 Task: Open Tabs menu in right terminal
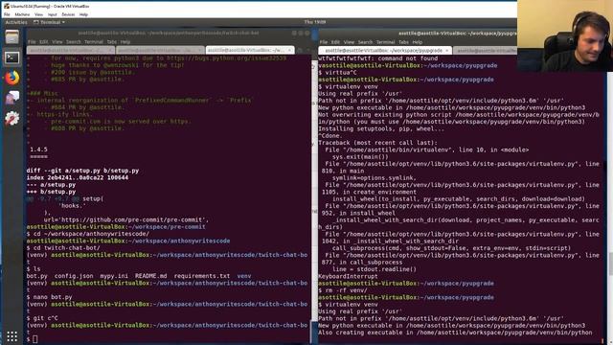404,42
